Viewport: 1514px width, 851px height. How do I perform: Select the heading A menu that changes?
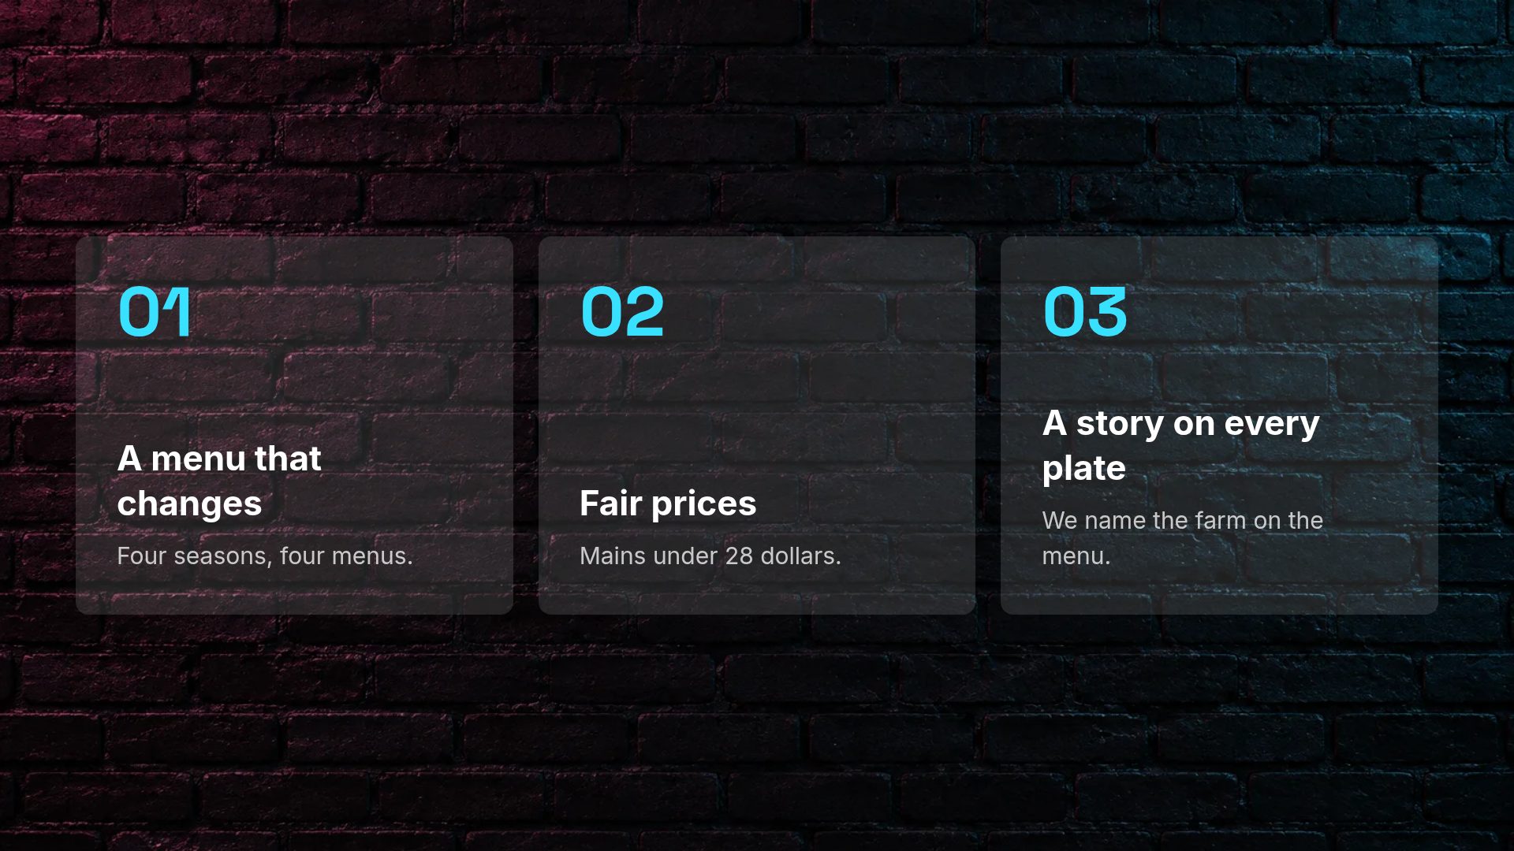click(219, 481)
